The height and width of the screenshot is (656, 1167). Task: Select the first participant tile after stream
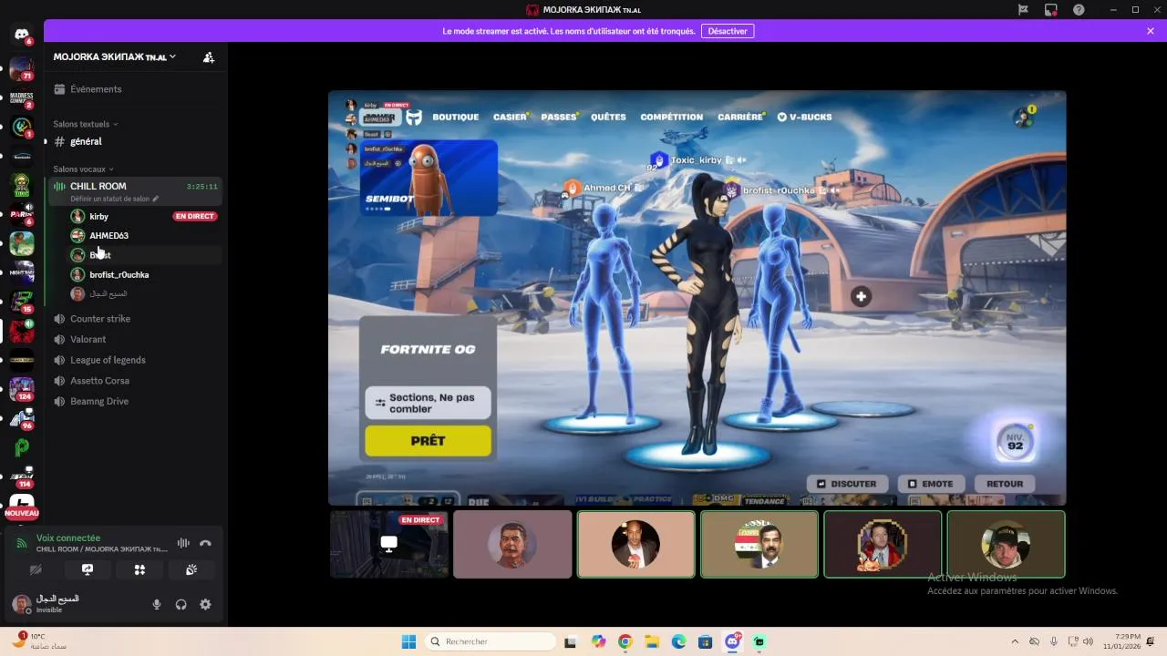pyautogui.click(x=512, y=544)
